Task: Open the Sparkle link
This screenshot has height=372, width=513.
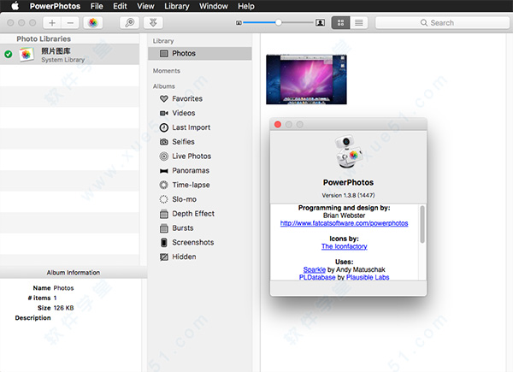Action: point(314,269)
